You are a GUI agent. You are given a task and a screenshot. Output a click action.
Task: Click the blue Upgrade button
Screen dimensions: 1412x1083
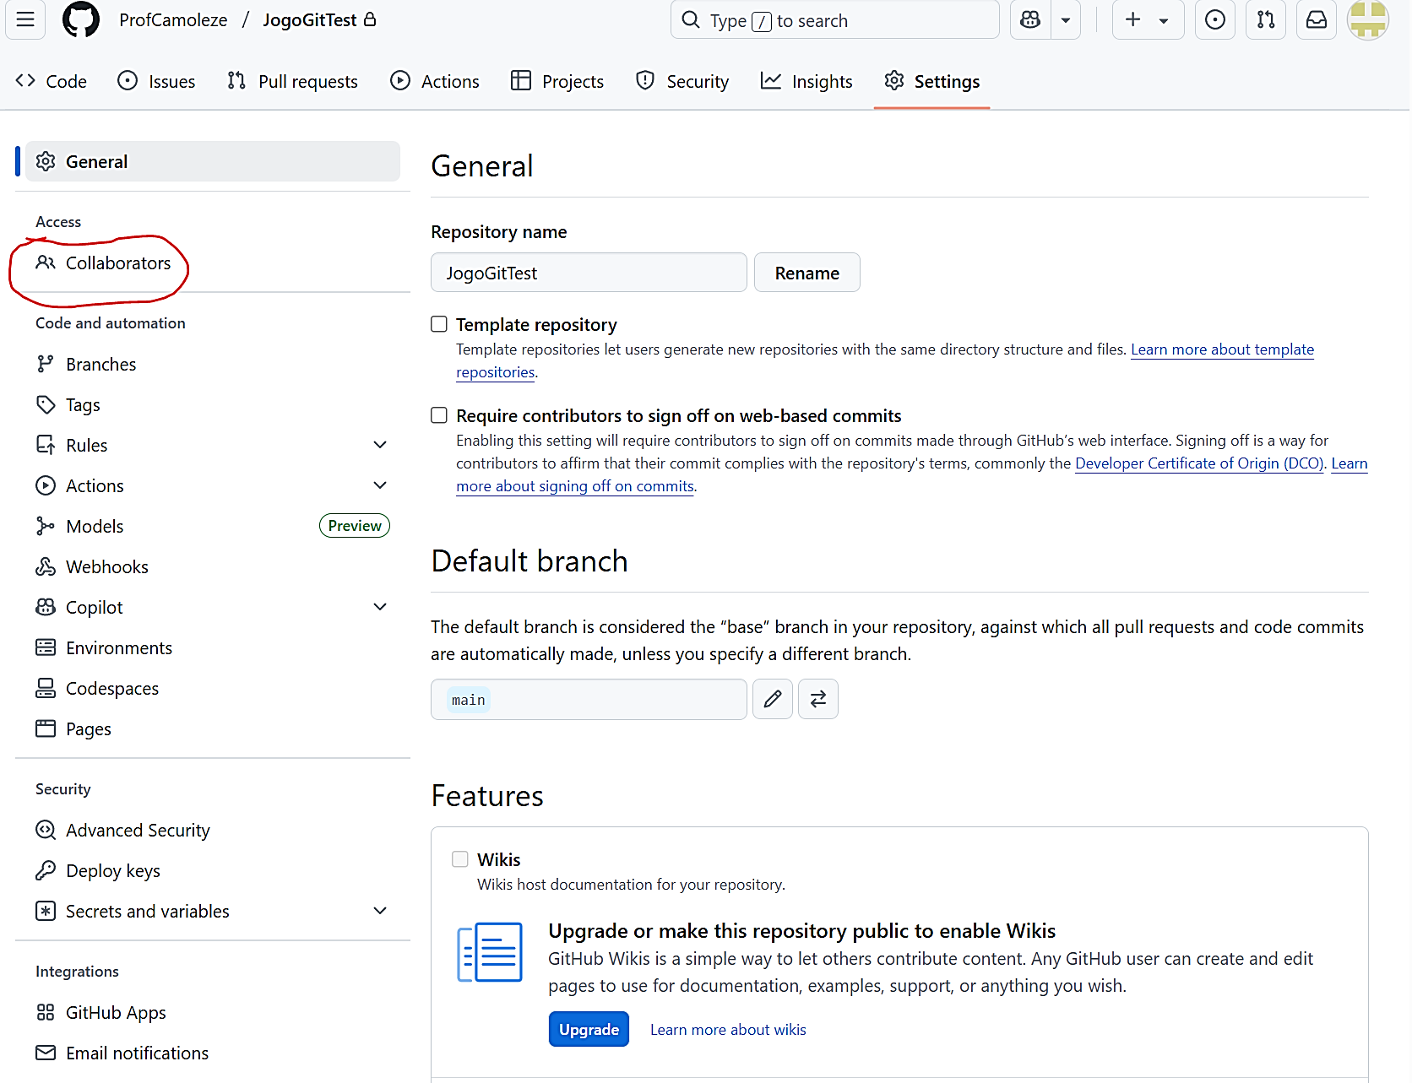[x=589, y=1029]
